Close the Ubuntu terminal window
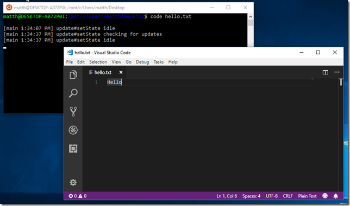Screen dimensions: 350x206 [x=245, y=8]
